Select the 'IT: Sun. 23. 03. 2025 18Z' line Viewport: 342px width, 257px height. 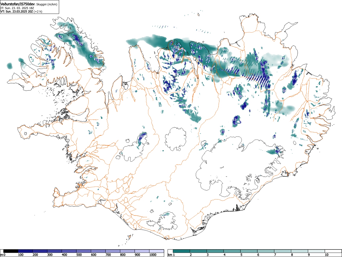pos(17,8)
